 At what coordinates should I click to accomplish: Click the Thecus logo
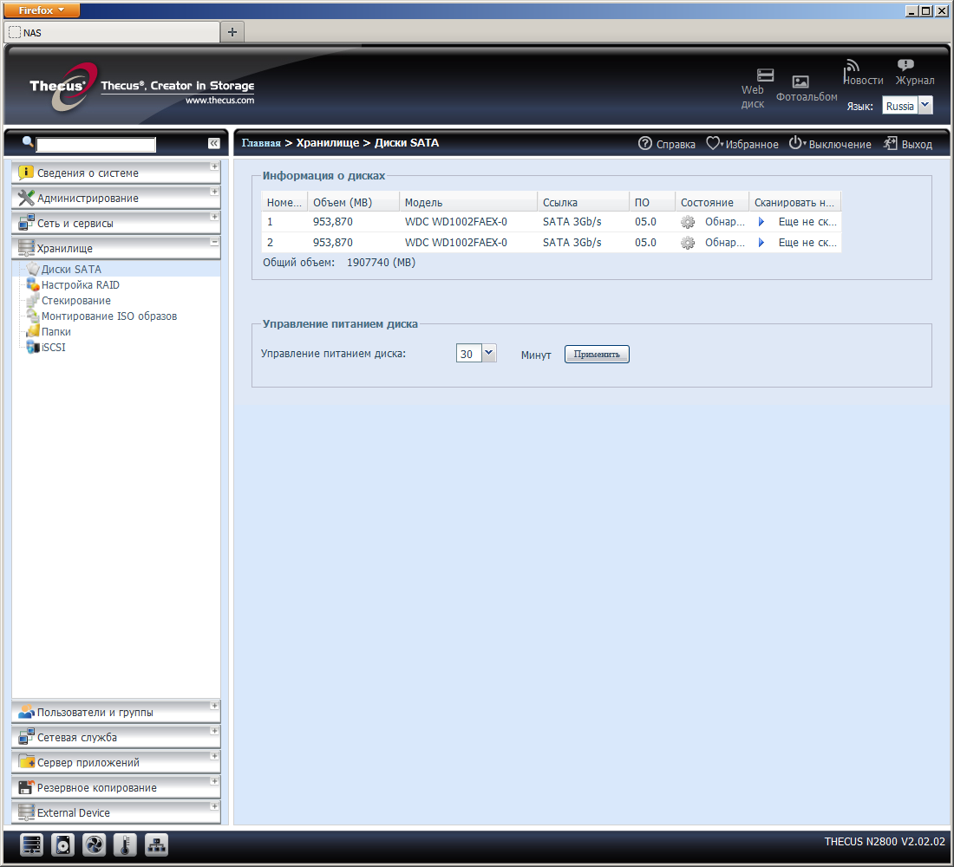[x=63, y=87]
